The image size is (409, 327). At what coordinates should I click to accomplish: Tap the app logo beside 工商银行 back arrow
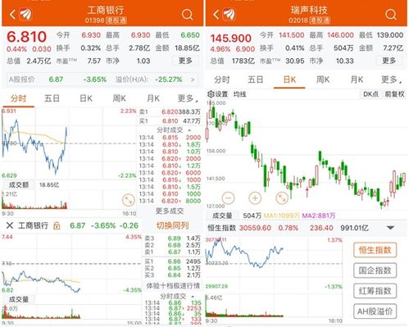[x=26, y=14]
